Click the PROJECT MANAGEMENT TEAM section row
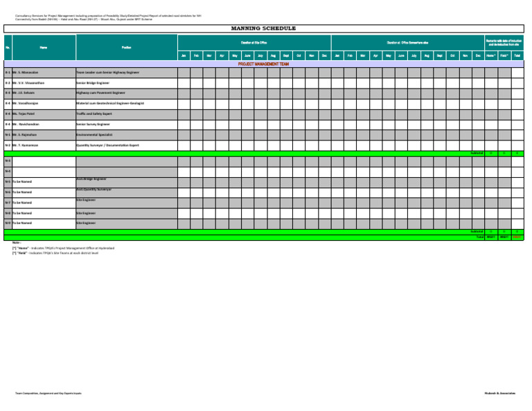Image resolution: width=532 pixels, height=411 pixels. pyautogui.click(x=267, y=64)
